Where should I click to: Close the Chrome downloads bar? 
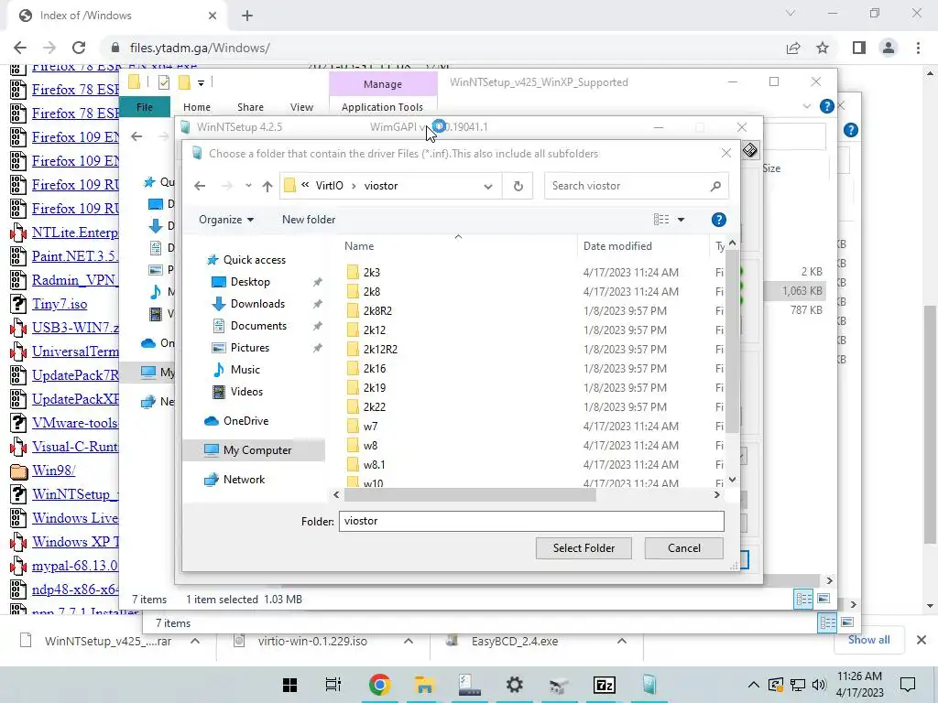point(922,640)
